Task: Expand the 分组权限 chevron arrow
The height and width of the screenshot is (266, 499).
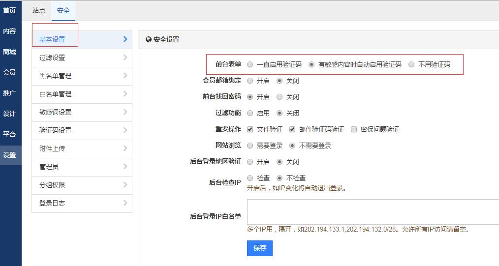Action: pyautogui.click(x=125, y=185)
